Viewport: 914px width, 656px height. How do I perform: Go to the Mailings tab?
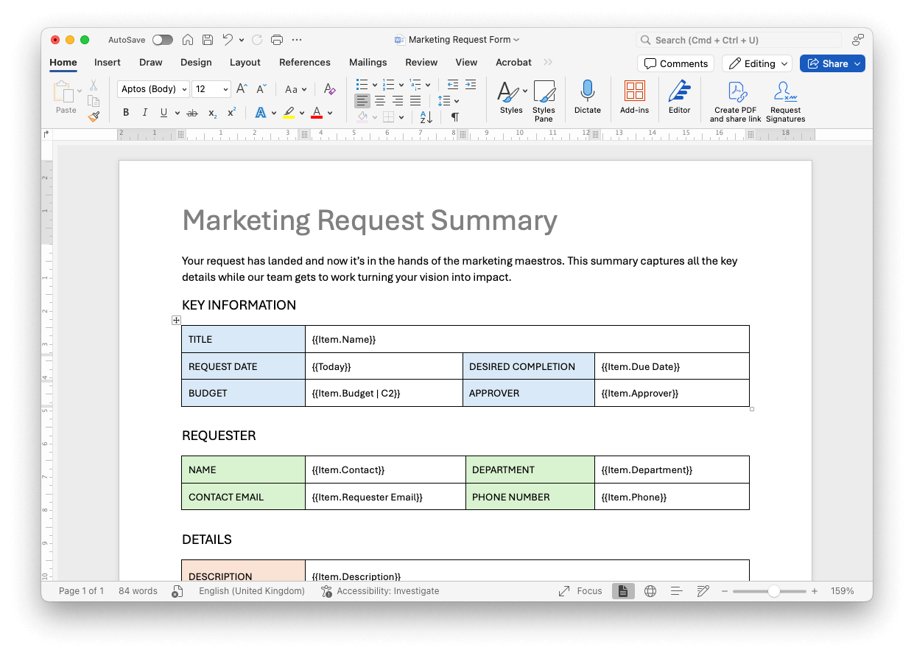(x=368, y=63)
